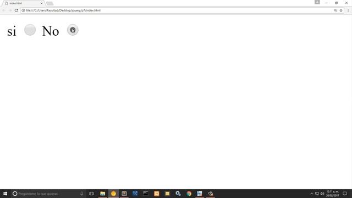Screen dimensions: 352x198
Task: Select the "No" radio button
Action: tap(73, 30)
